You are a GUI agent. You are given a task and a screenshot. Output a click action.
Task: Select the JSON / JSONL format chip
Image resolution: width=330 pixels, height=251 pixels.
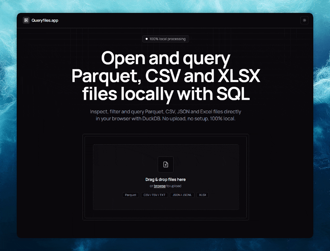pyautogui.click(x=182, y=195)
